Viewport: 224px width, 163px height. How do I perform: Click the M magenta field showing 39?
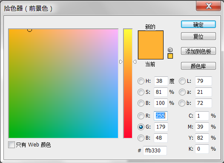click(x=202, y=126)
